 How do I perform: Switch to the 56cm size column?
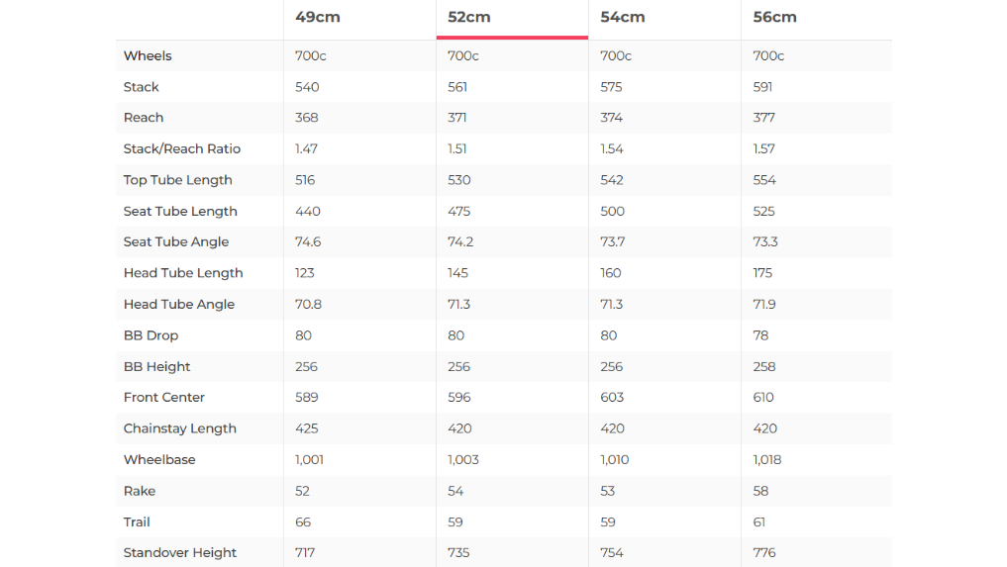(775, 17)
